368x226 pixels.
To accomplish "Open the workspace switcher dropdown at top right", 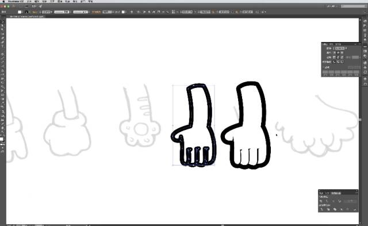I will [332, 6].
